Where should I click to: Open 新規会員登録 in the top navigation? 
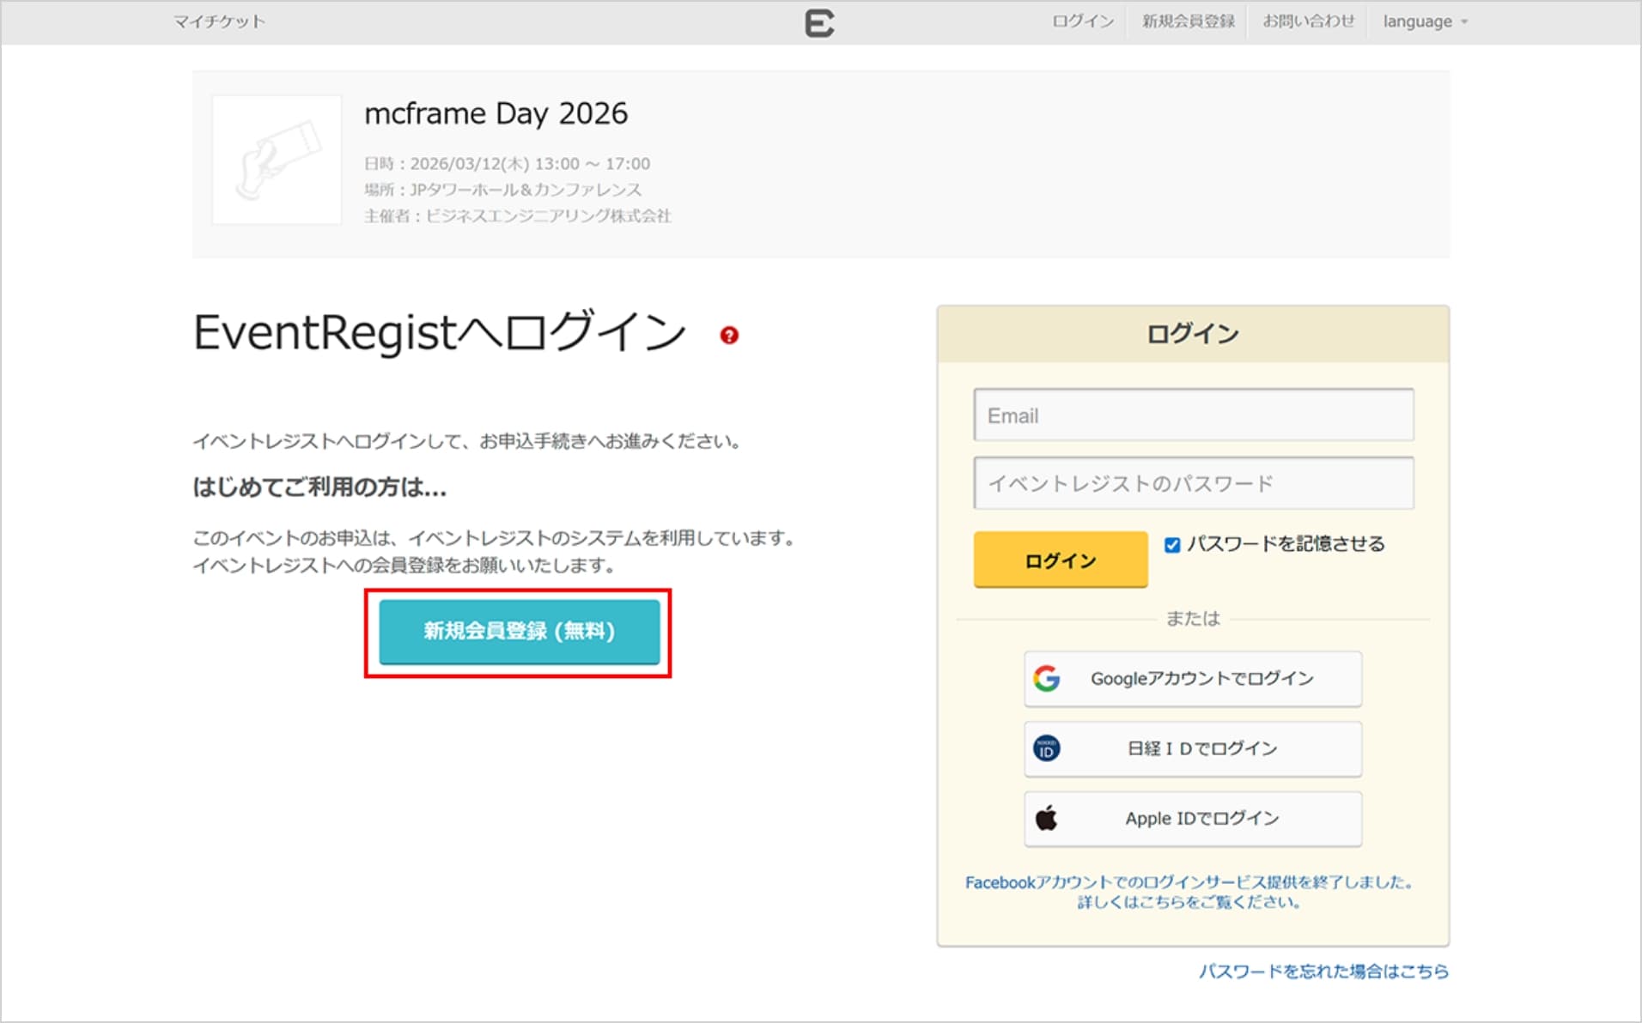coord(1188,22)
